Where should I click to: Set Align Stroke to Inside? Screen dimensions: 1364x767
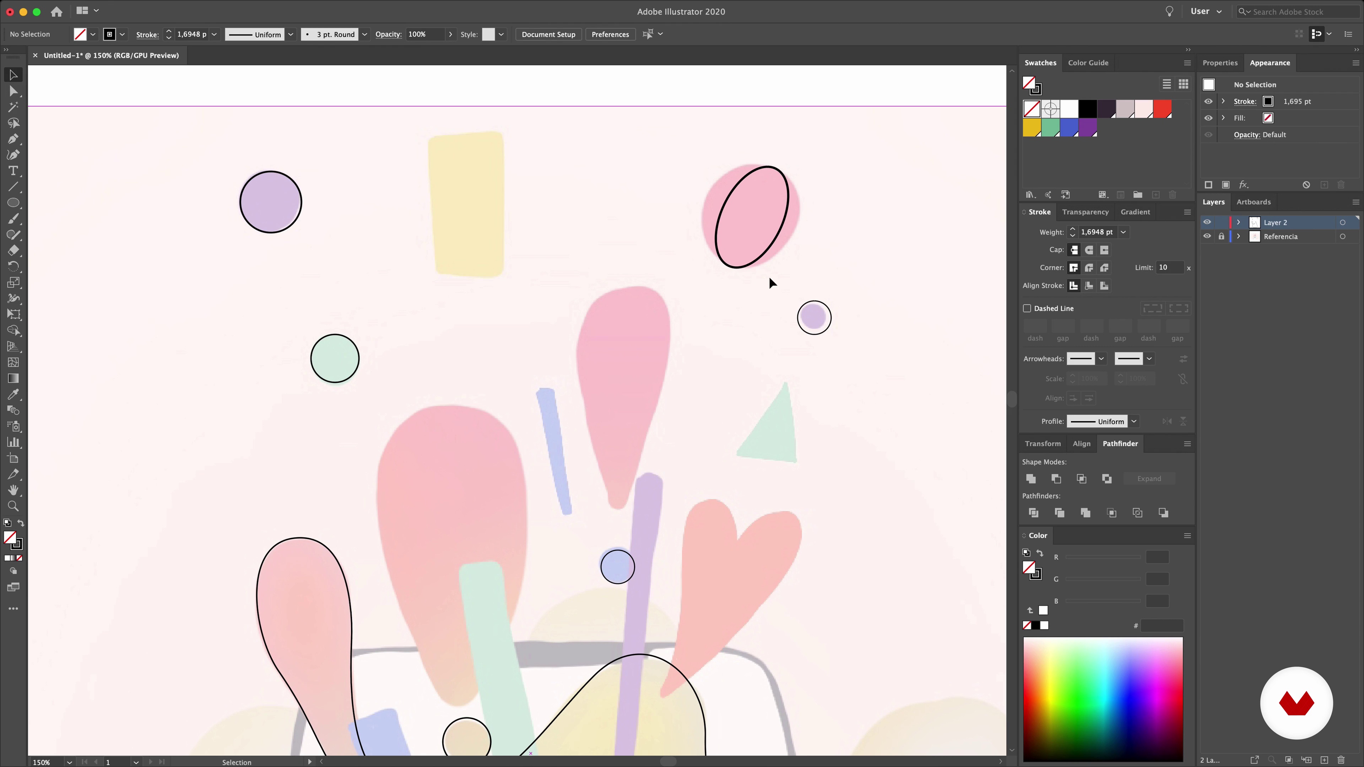pos(1089,286)
